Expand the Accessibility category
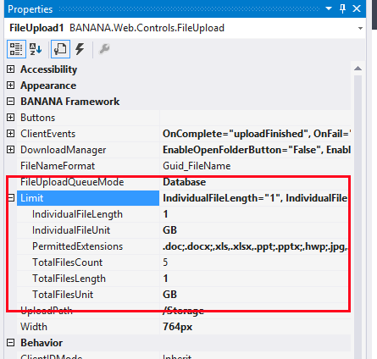The height and width of the screenshot is (359, 377). pos(10,69)
